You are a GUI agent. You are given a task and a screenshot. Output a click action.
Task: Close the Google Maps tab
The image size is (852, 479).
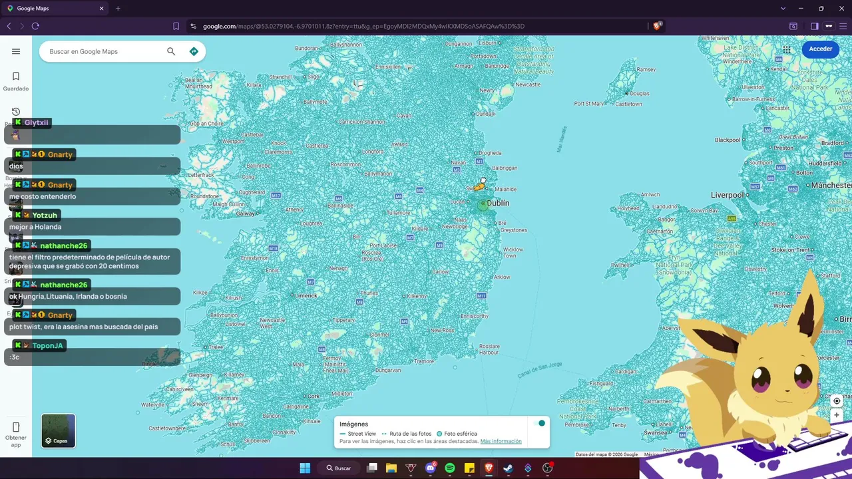tap(101, 9)
